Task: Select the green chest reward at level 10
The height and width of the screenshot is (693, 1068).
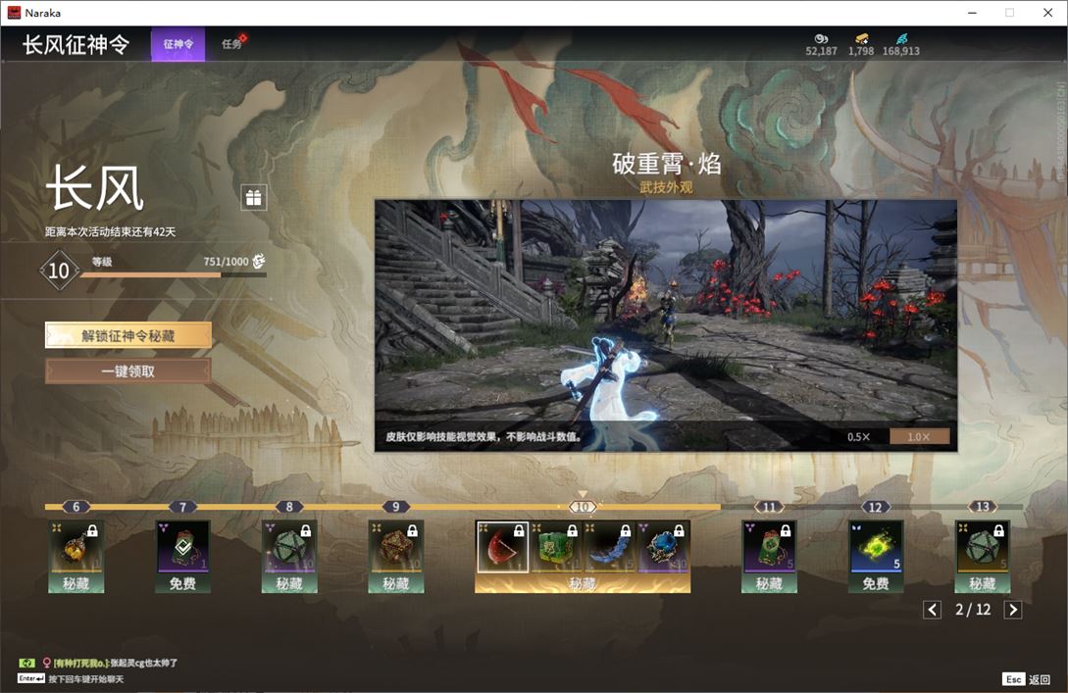Action: [x=556, y=547]
